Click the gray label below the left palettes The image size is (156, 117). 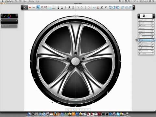(9, 26)
